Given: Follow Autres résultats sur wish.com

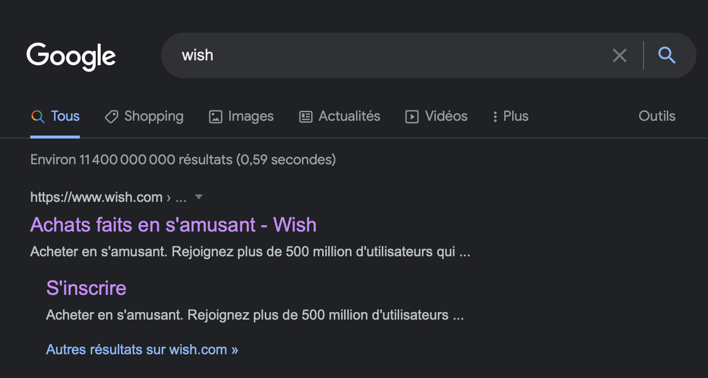Looking at the screenshot, I should pyautogui.click(x=142, y=349).
